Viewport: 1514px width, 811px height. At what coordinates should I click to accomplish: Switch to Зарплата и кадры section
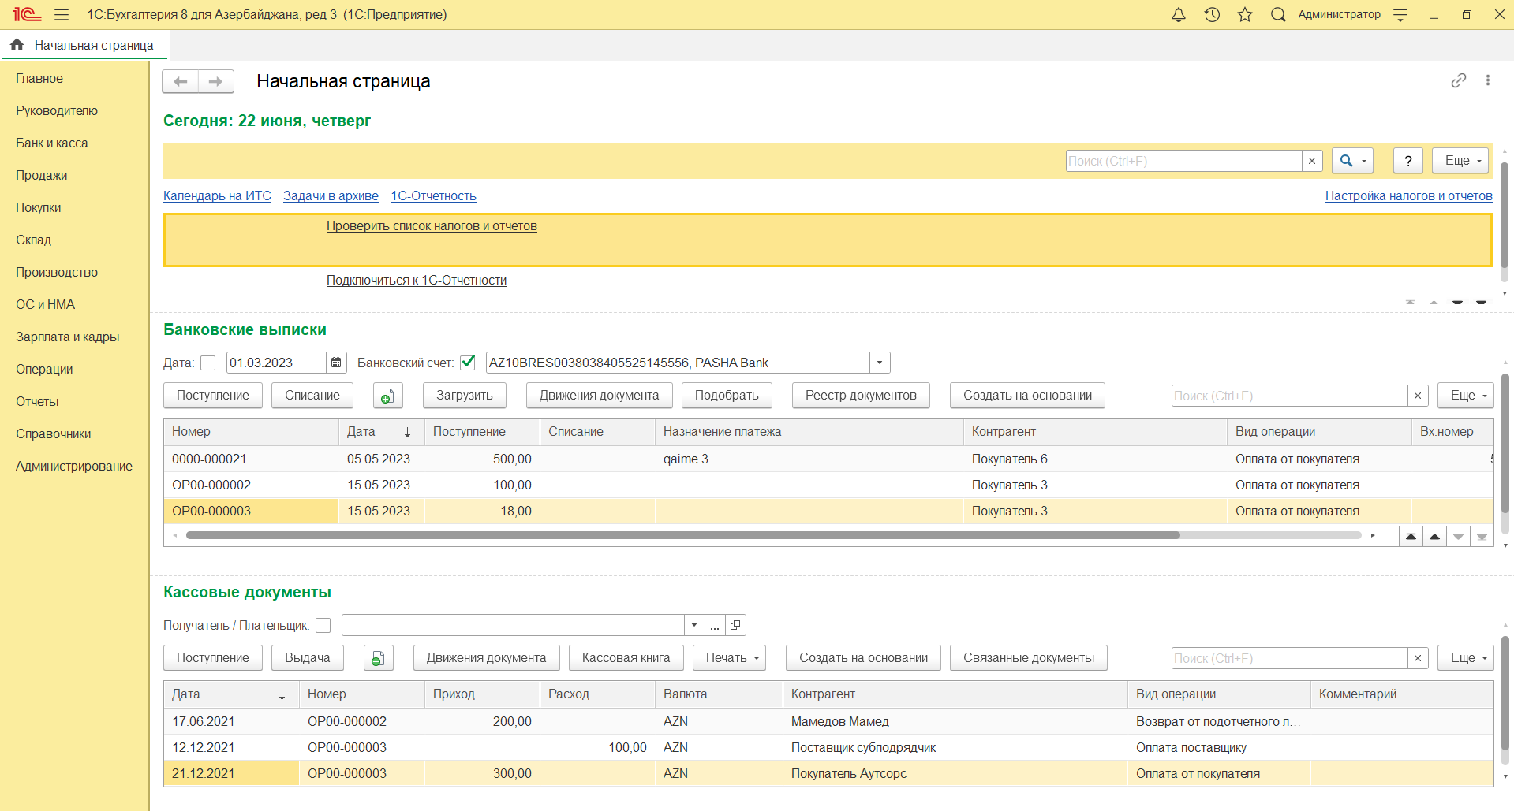68,337
